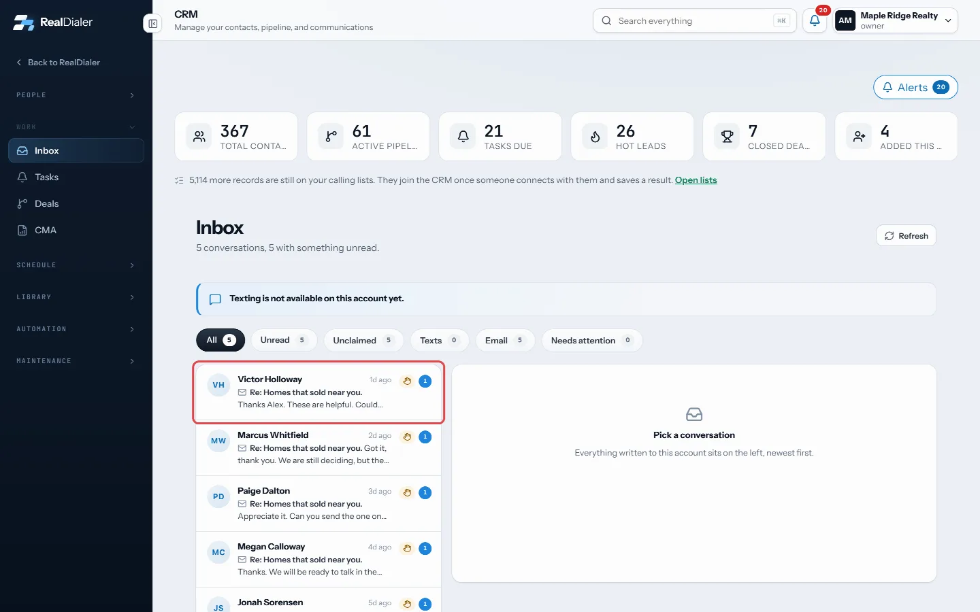Click the claim hand icon for Victor Holloway
Viewport: 980px width, 612px height.
tap(407, 381)
